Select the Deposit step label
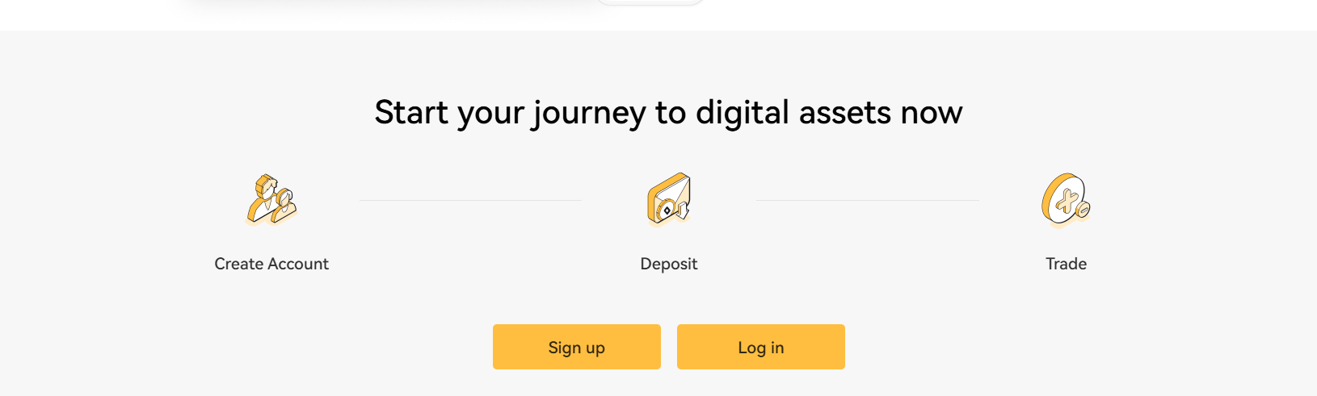Screen dimensions: 1317x396 [668, 264]
